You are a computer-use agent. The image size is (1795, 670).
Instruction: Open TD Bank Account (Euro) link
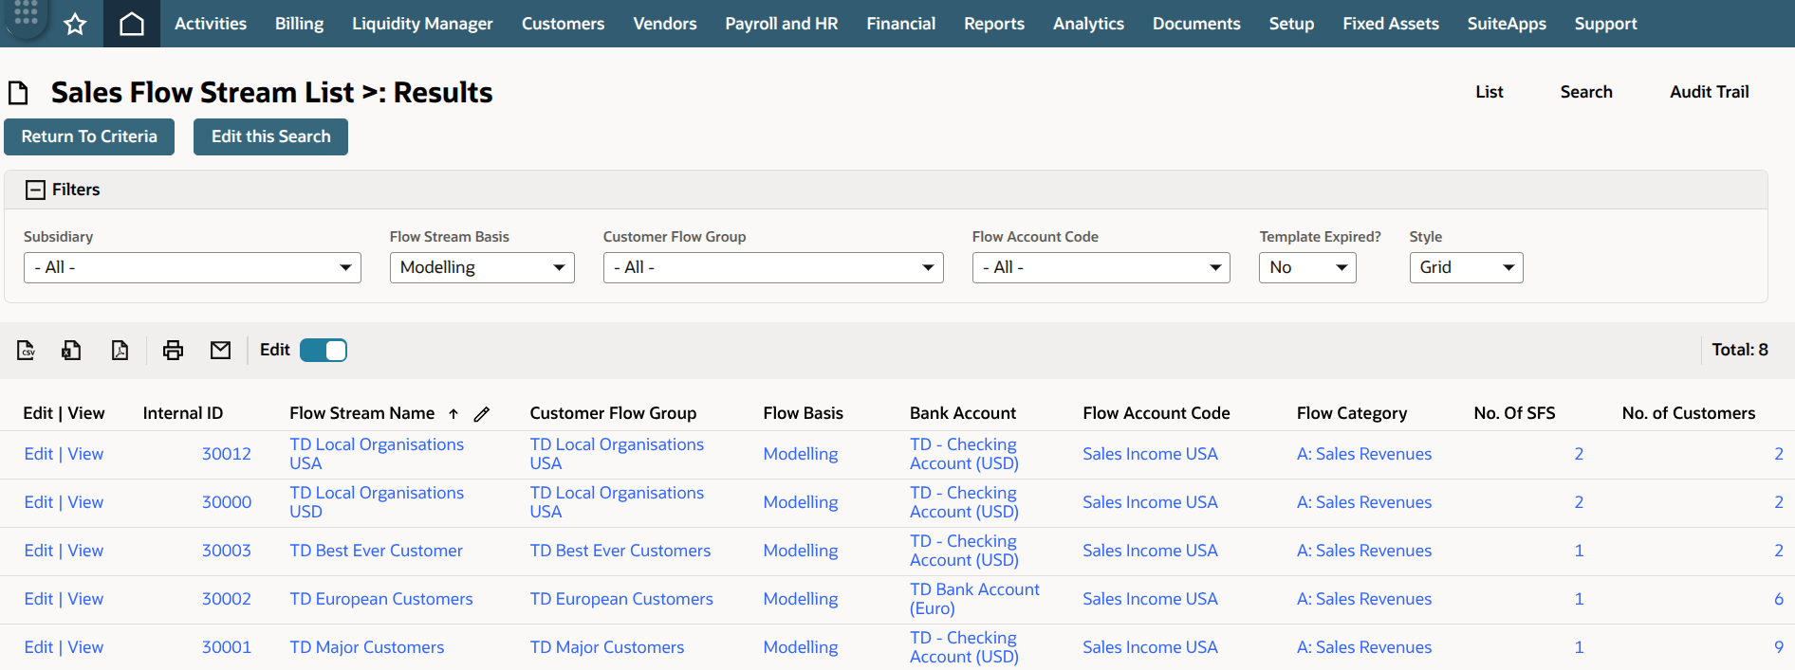click(974, 599)
